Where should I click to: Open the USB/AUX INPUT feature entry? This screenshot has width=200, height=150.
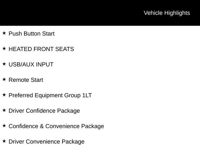coord(31,65)
